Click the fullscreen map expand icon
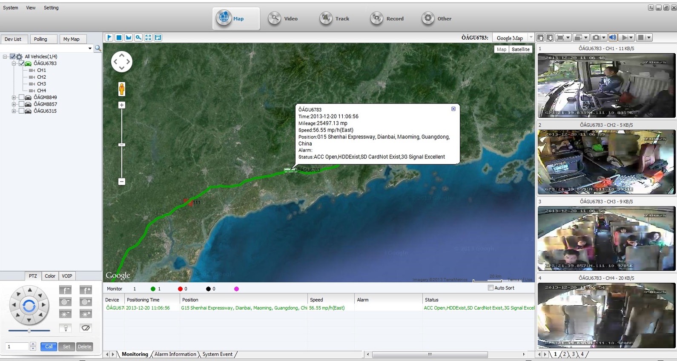 click(148, 37)
